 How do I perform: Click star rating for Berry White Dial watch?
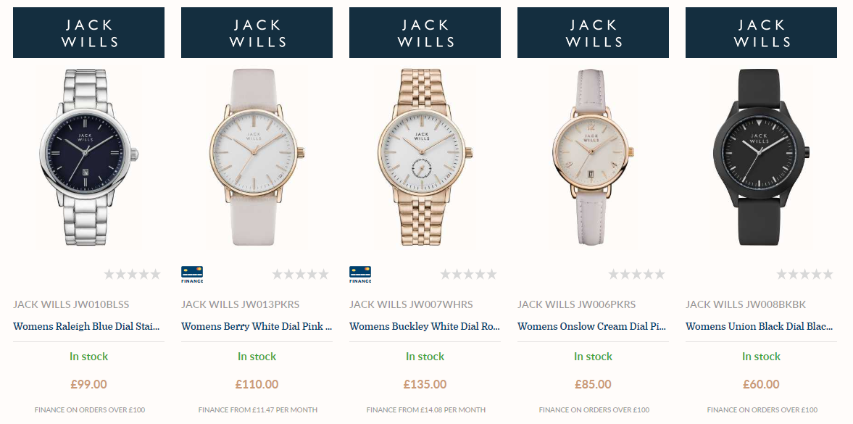tap(300, 274)
